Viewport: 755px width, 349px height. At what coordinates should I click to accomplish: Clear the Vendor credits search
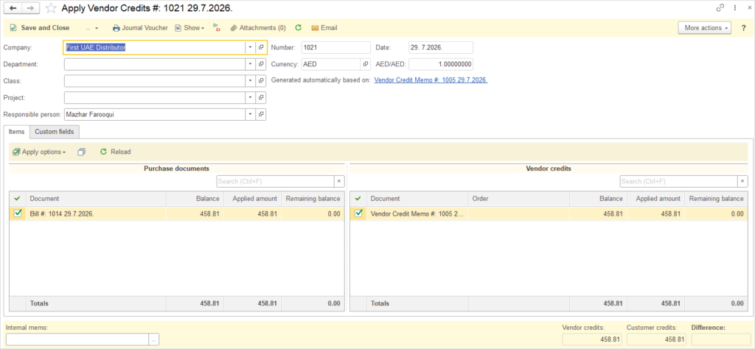(x=742, y=181)
